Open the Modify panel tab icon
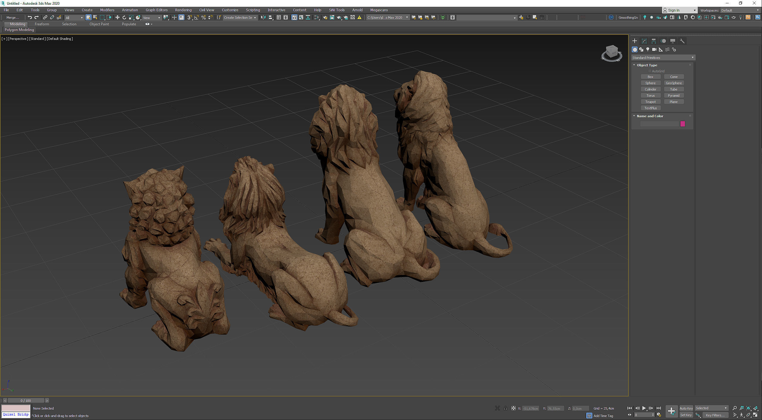Image resolution: width=762 pixels, height=420 pixels. tap(644, 41)
